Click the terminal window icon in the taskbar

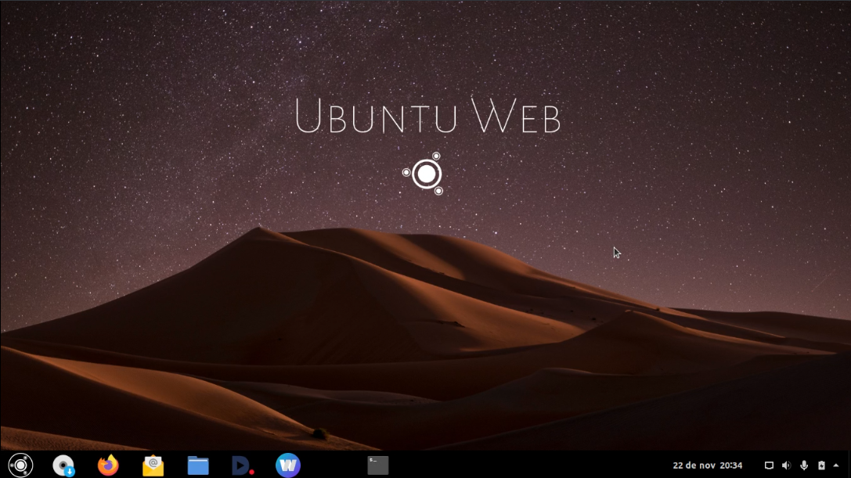tap(378, 465)
